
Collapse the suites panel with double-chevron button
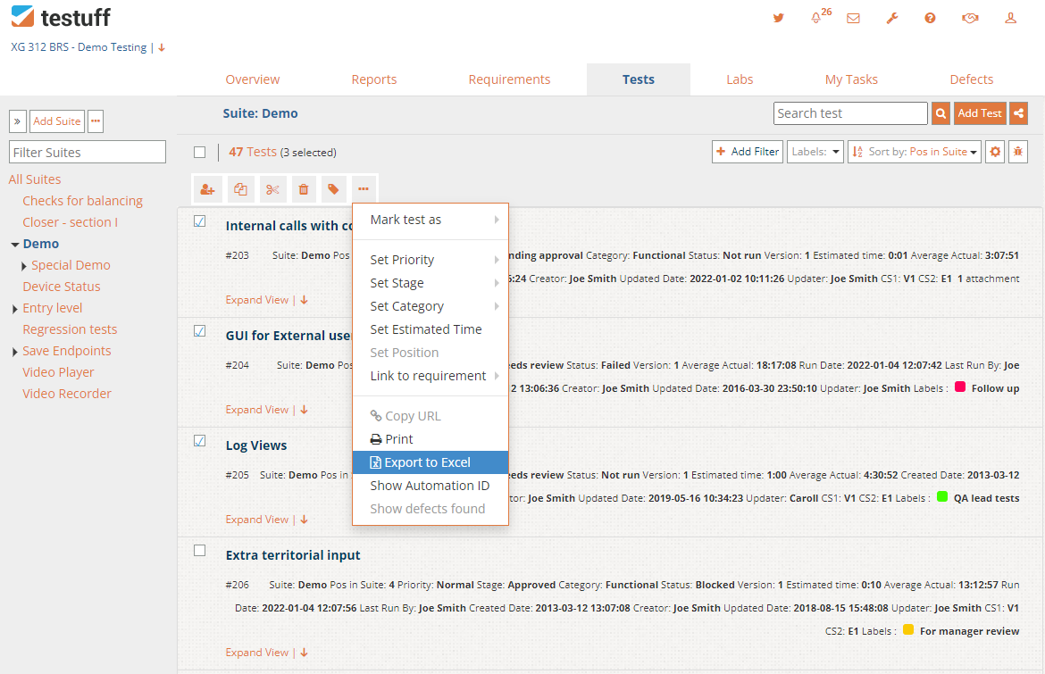pos(17,121)
